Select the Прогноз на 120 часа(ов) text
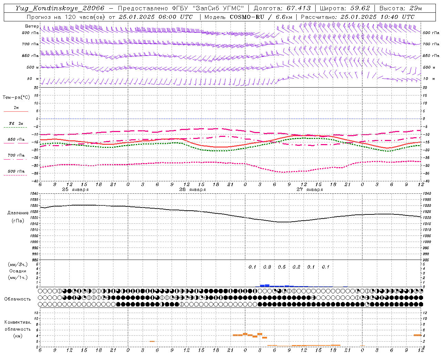The image size is (441, 353). 66,17
